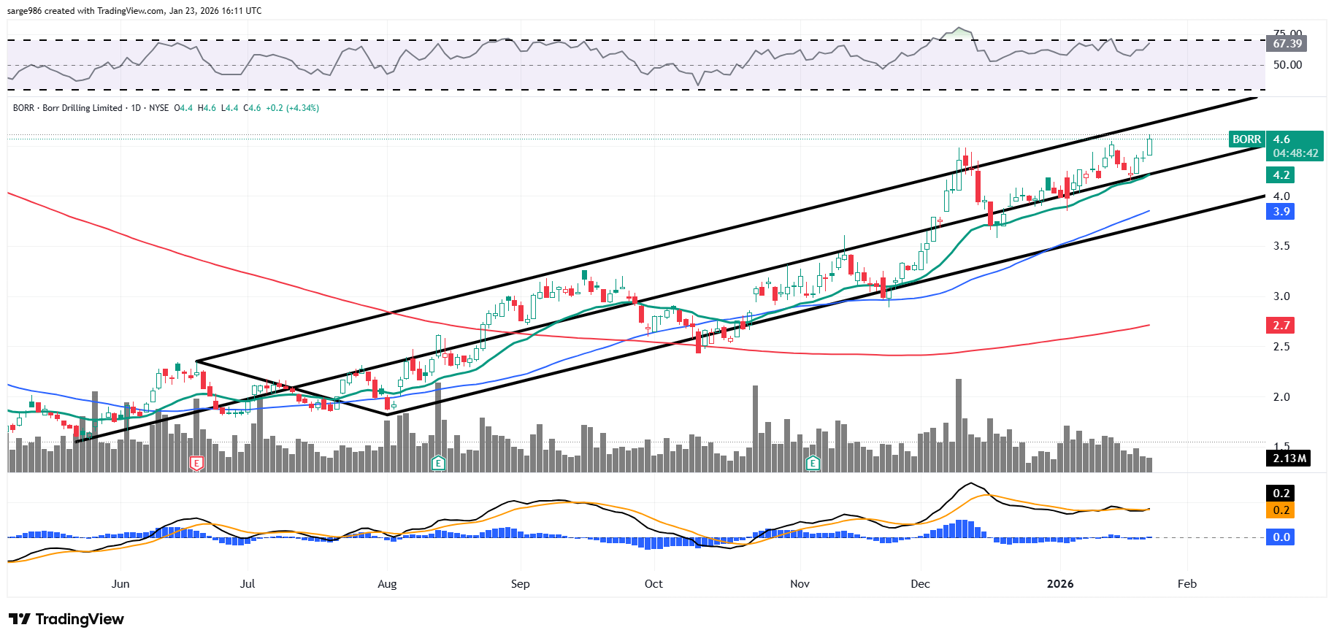
Task: Click the Feb label on time axis
Action: pyautogui.click(x=1187, y=584)
